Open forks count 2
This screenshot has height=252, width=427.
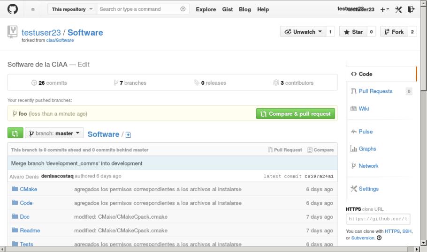point(412,32)
